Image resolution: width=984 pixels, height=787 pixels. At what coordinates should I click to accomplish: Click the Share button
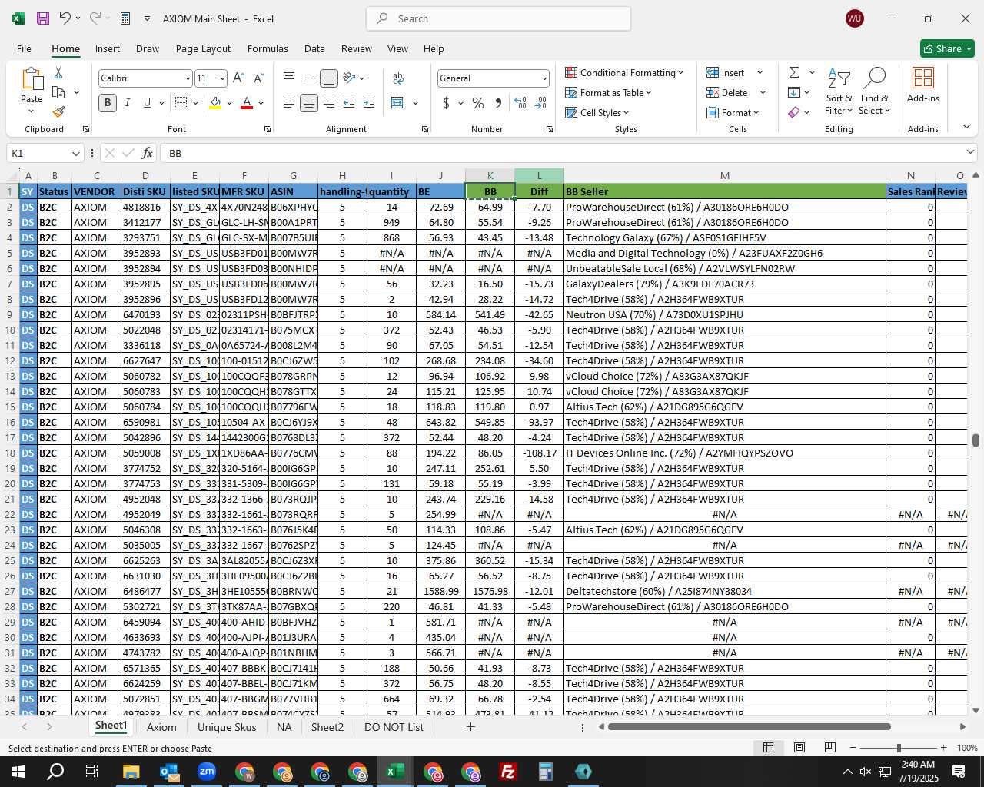pos(947,48)
